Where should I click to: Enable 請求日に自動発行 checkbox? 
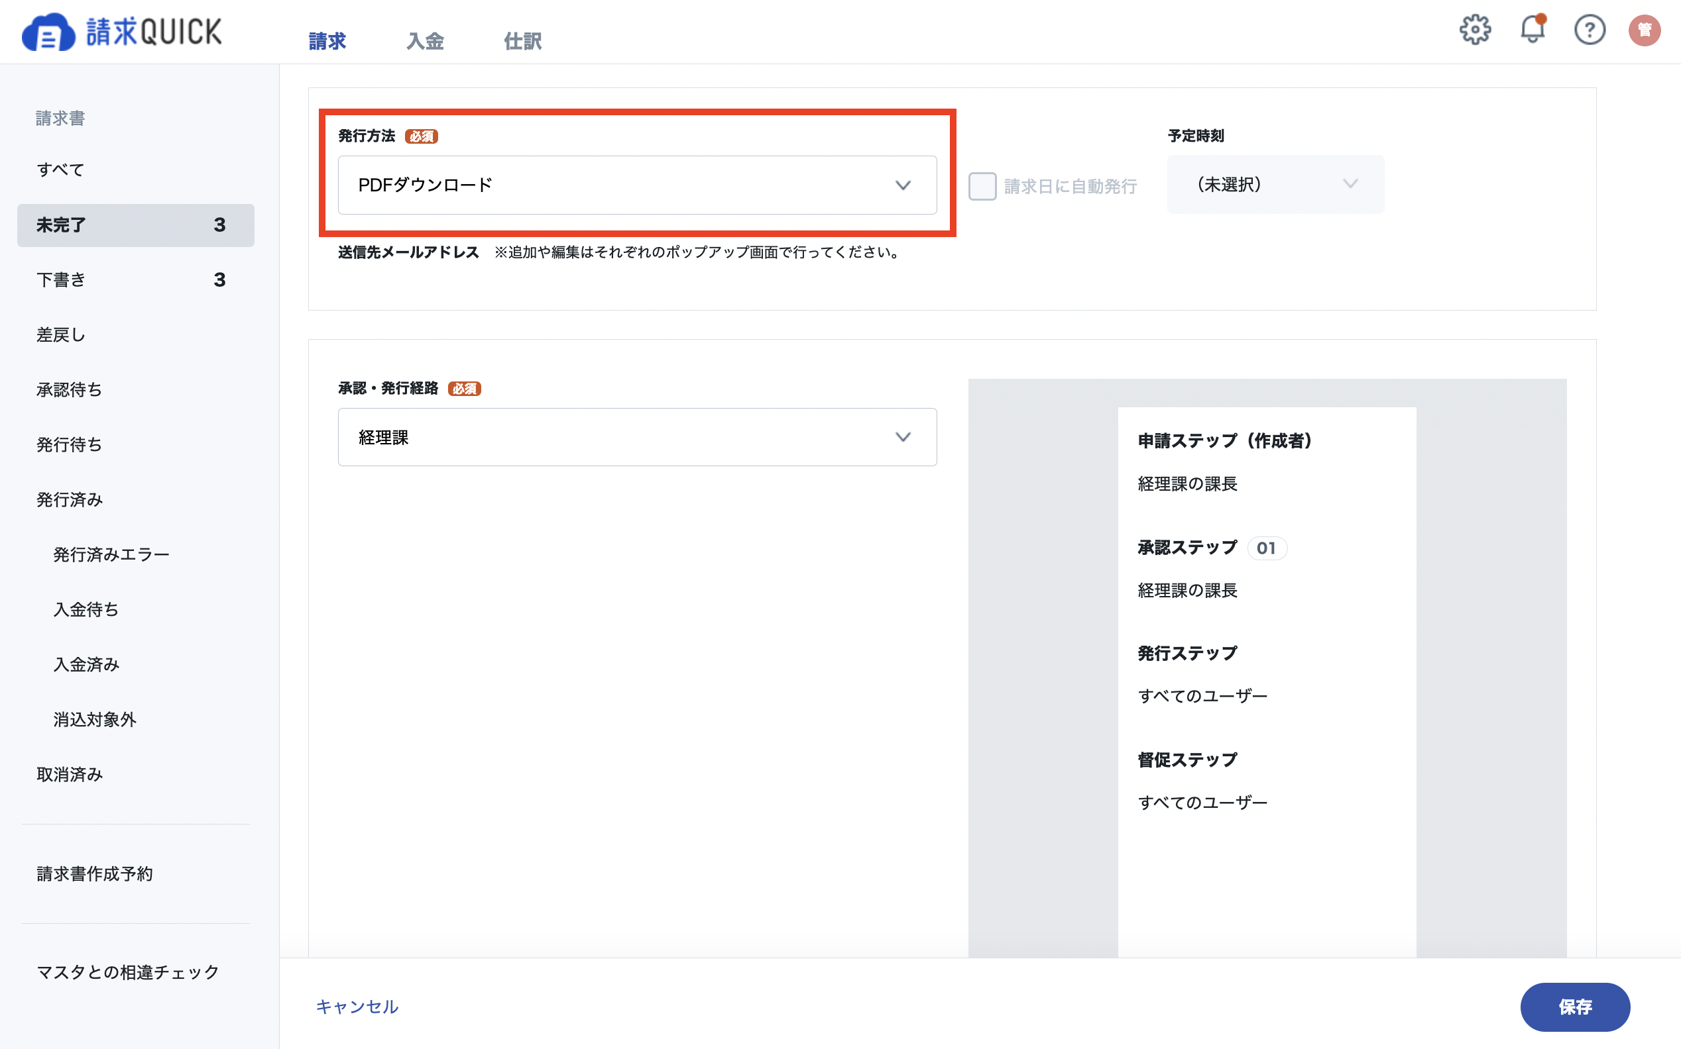pos(982,186)
